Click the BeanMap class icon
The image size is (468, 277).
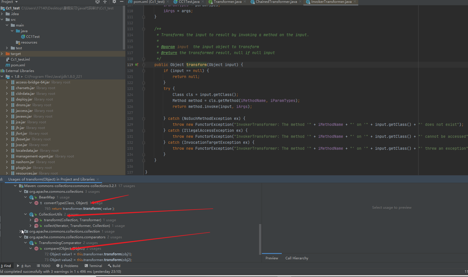[x=31, y=197]
